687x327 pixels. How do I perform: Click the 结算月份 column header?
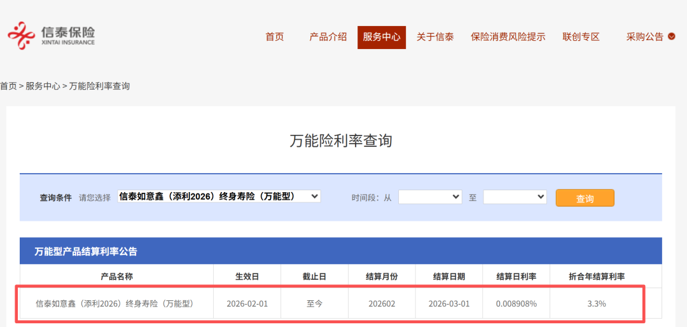[x=382, y=276]
